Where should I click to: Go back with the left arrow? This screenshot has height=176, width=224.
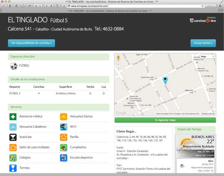35,6
